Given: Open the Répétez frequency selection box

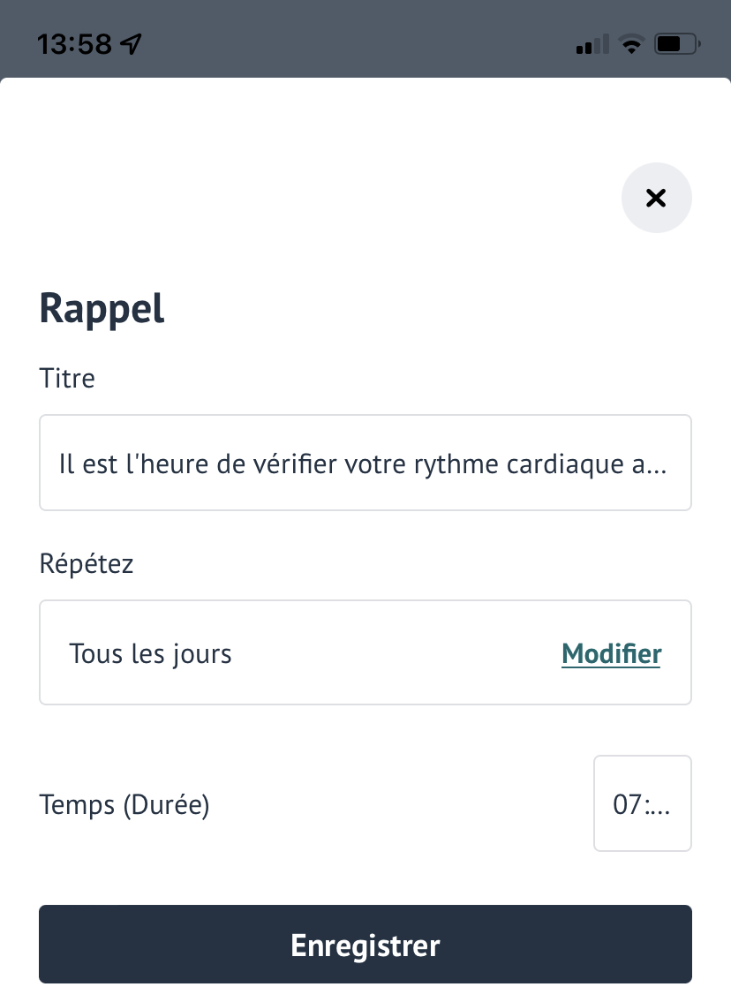Looking at the screenshot, I should 365,652.
